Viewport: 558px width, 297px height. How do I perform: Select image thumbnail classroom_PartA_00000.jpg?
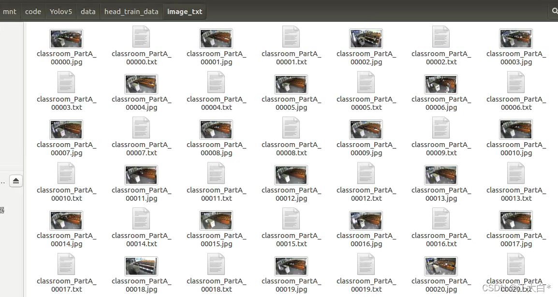point(66,39)
